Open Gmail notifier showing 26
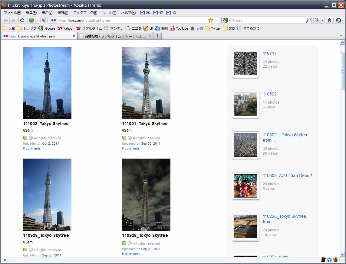This screenshot has width=346, height=264. [x=145, y=13]
